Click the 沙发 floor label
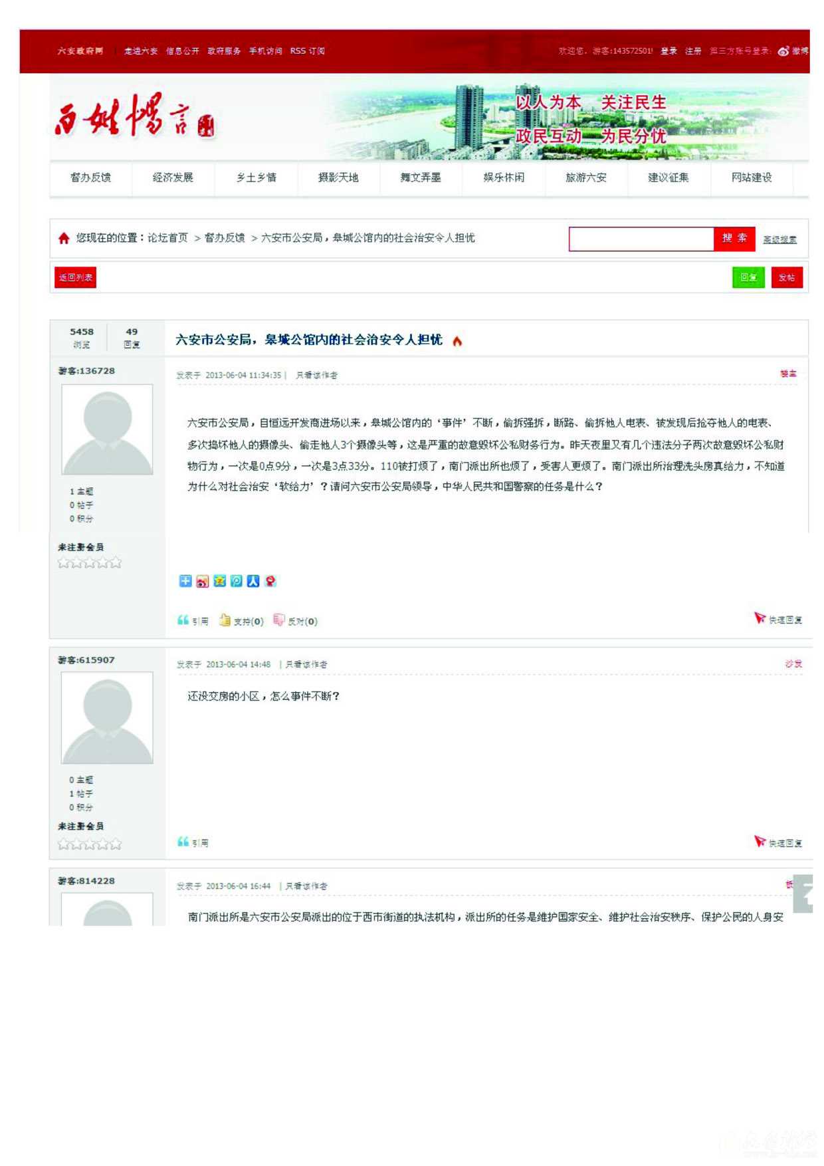Image resolution: width=824 pixels, height=1166 pixels. [x=793, y=663]
